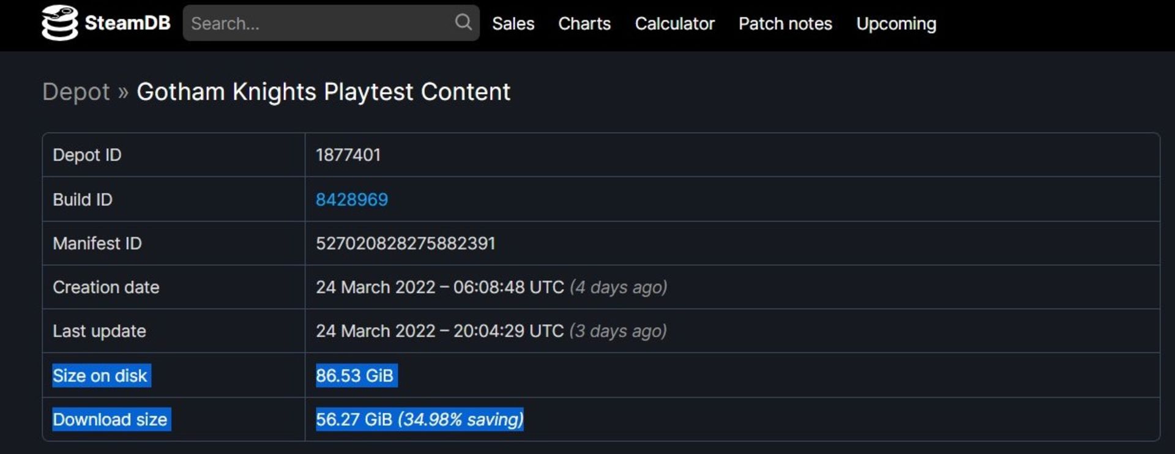Viewport: 1175px width, 454px height.
Task: Click the SteamDB home text link
Action: (127, 23)
